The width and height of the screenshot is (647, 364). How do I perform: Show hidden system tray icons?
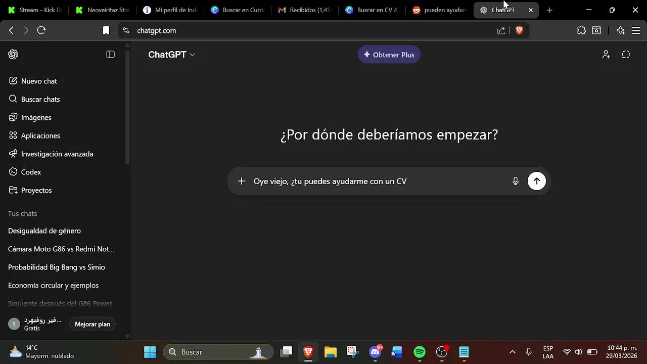[x=512, y=352]
